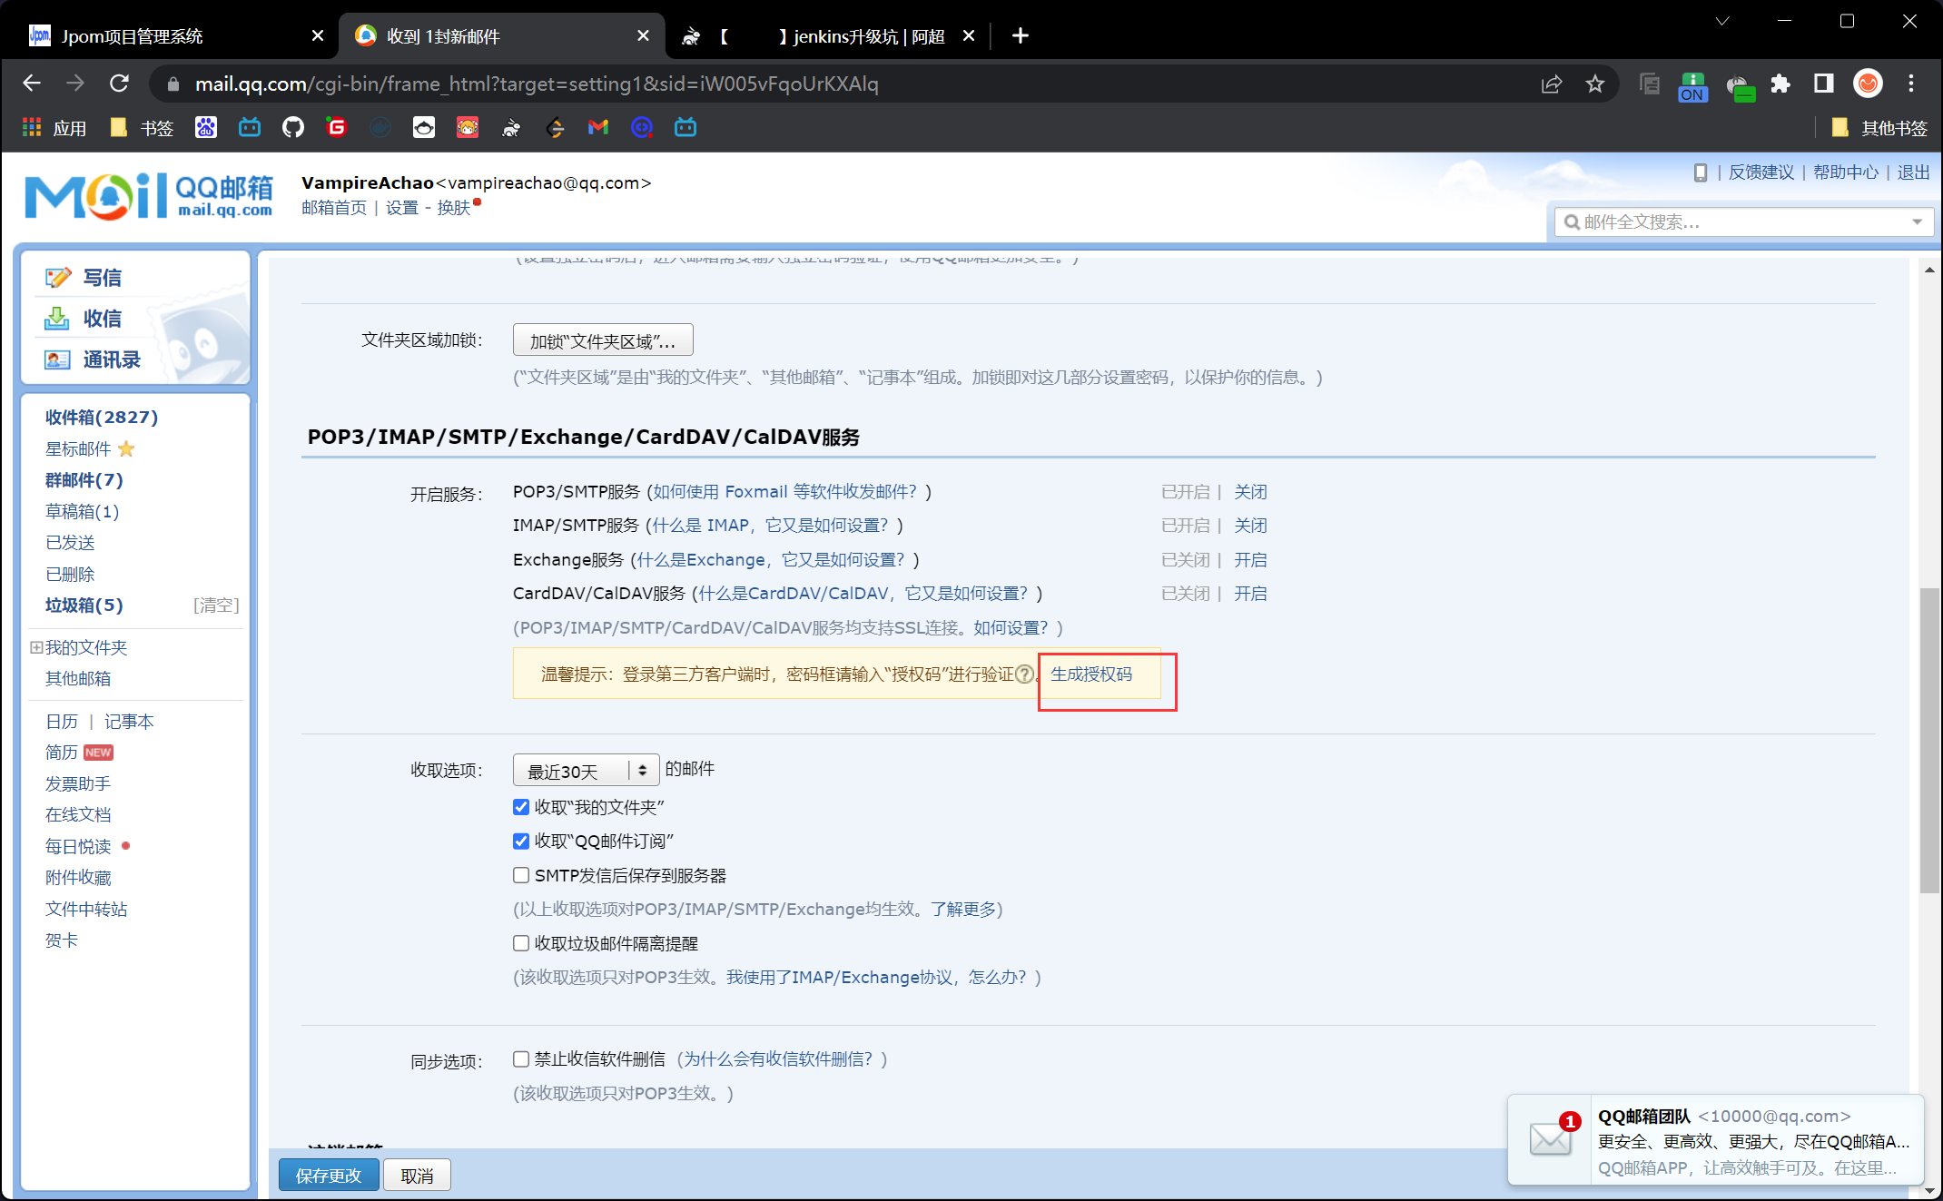Open the browser extensions puzzle icon
Viewport: 1943px width, 1201px height.
[1780, 84]
